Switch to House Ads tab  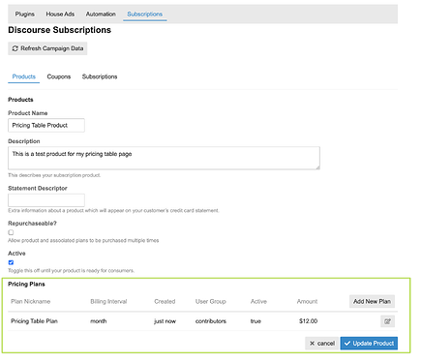tap(60, 15)
